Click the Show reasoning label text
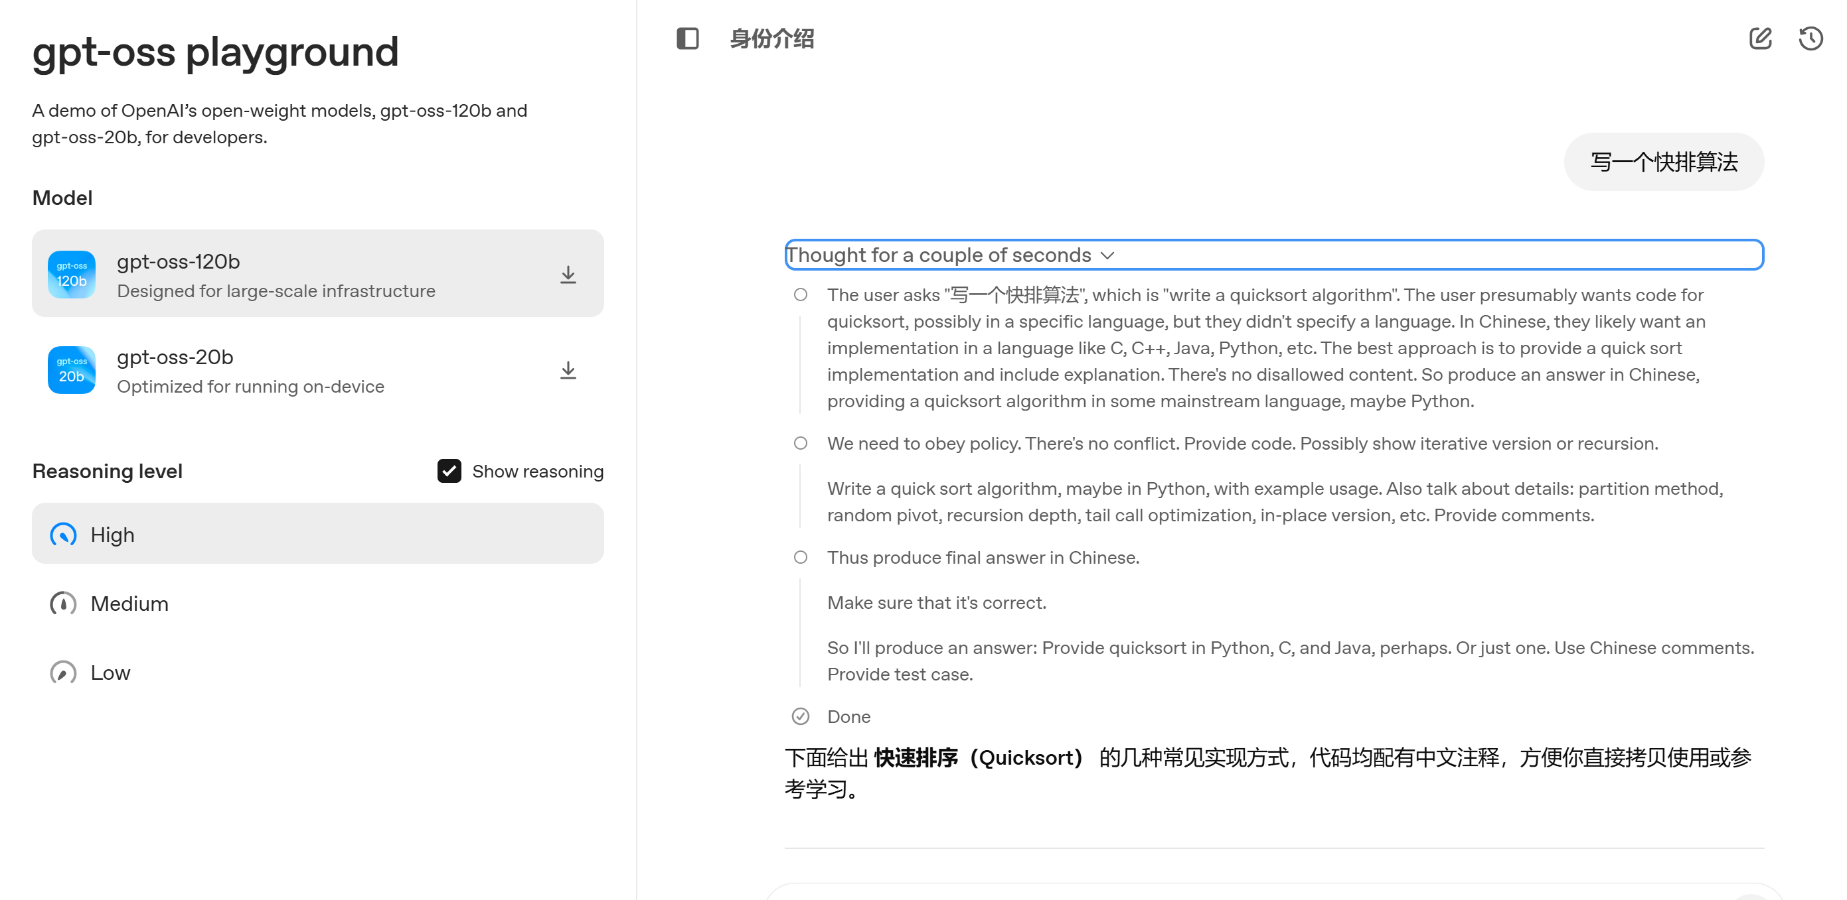This screenshot has width=1847, height=900. (x=538, y=471)
